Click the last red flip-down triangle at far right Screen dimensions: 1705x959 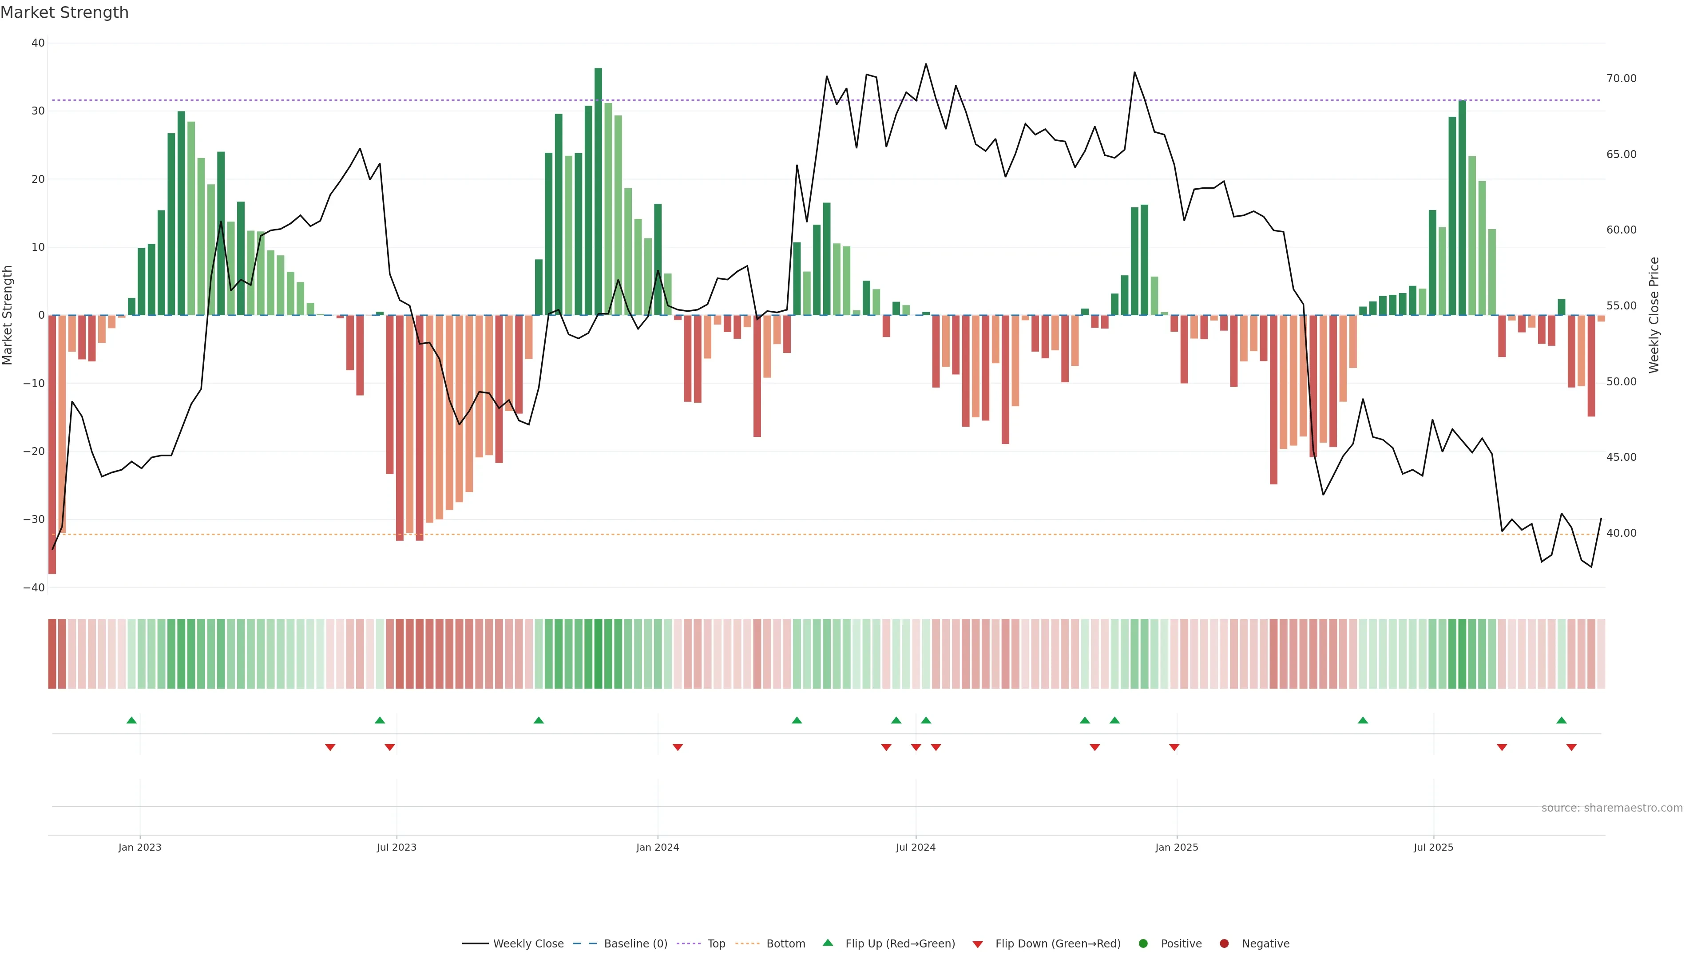click(x=1571, y=747)
